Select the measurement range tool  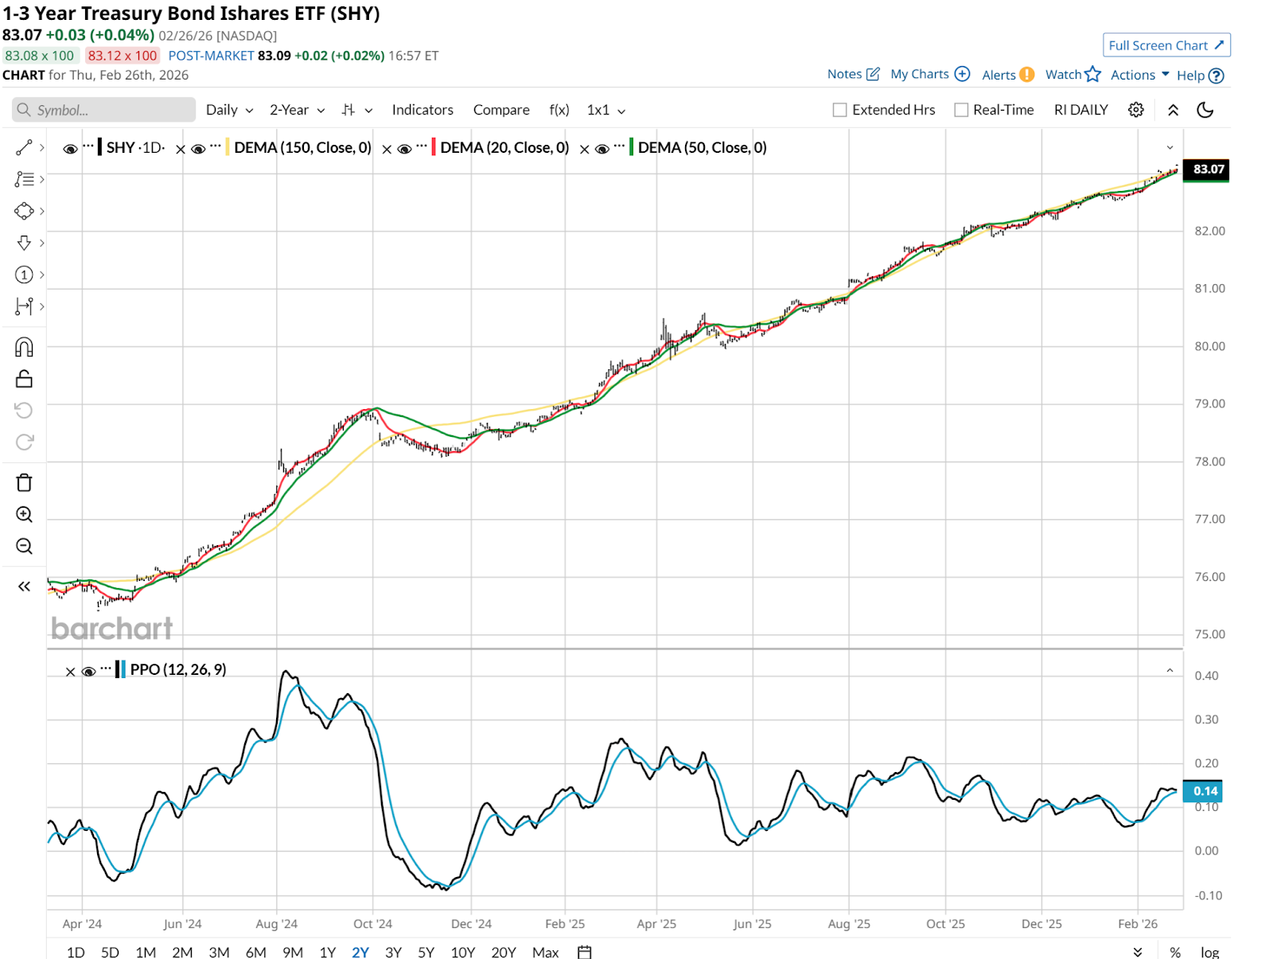click(24, 306)
